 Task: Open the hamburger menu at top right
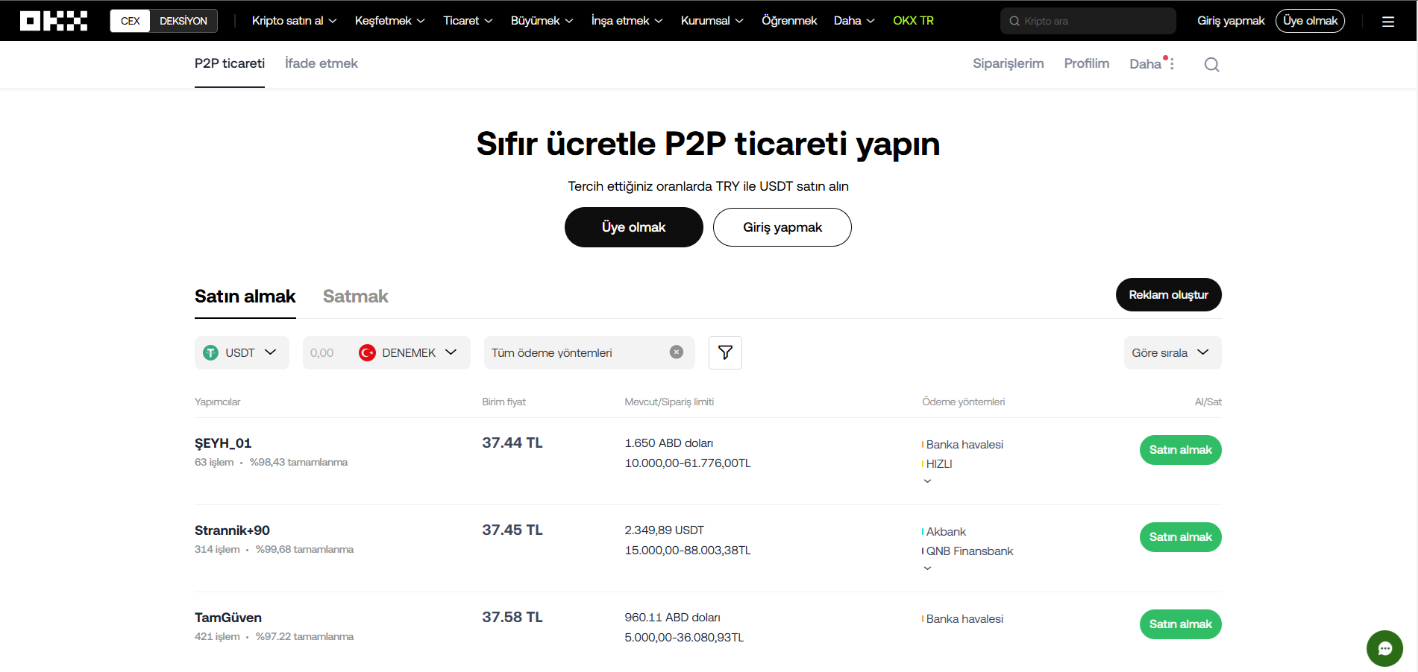pos(1388,21)
